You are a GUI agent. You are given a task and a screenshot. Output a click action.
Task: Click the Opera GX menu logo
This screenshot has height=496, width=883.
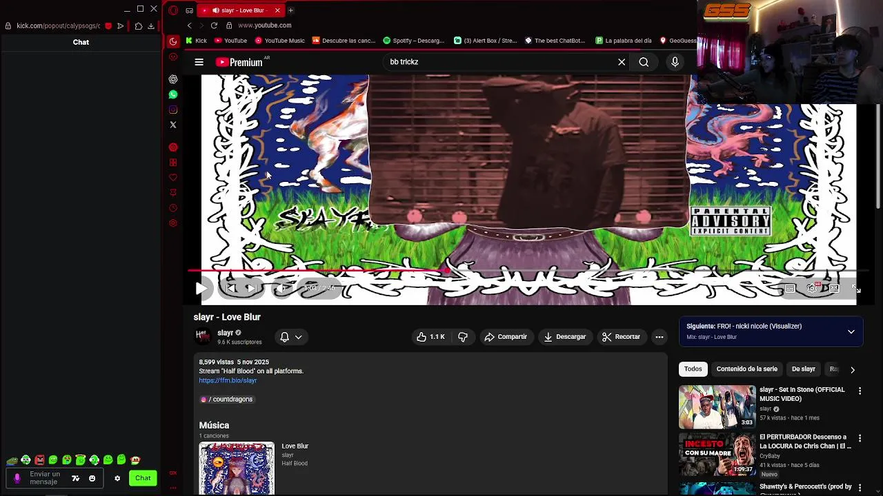173,10
